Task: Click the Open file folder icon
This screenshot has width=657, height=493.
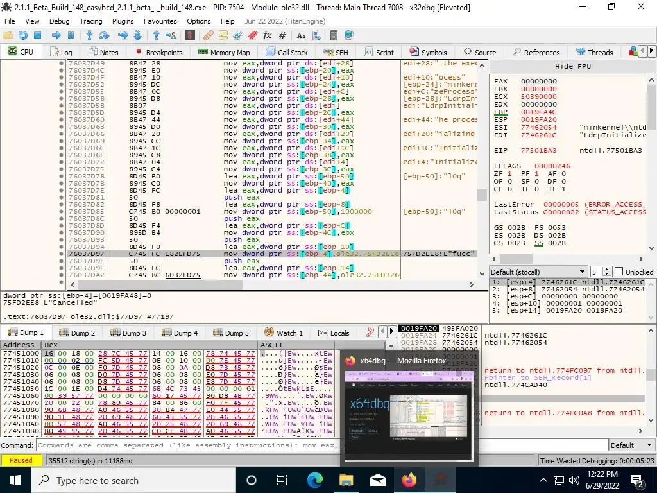Action: pyautogui.click(x=8, y=36)
